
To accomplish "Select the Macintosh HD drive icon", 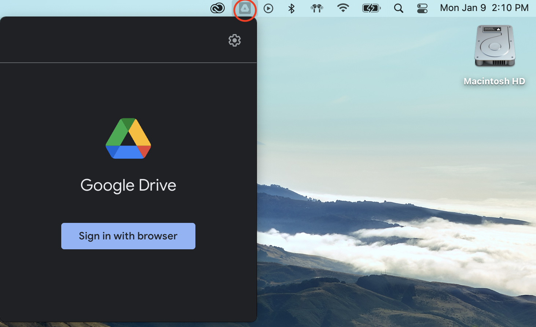I will (495, 46).
